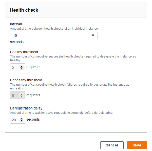Increase the Unhealthy threshold value
This screenshot has width=152, height=151.
[22, 94]
